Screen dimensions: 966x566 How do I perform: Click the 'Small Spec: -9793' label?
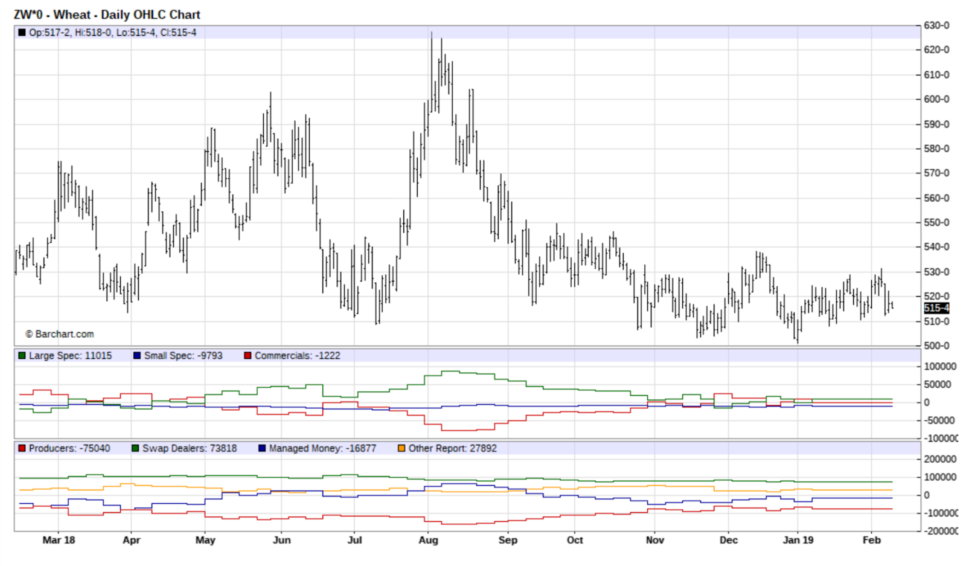click(183, 356)
